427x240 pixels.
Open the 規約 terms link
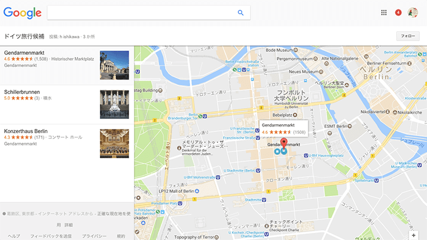coord(121,236)
